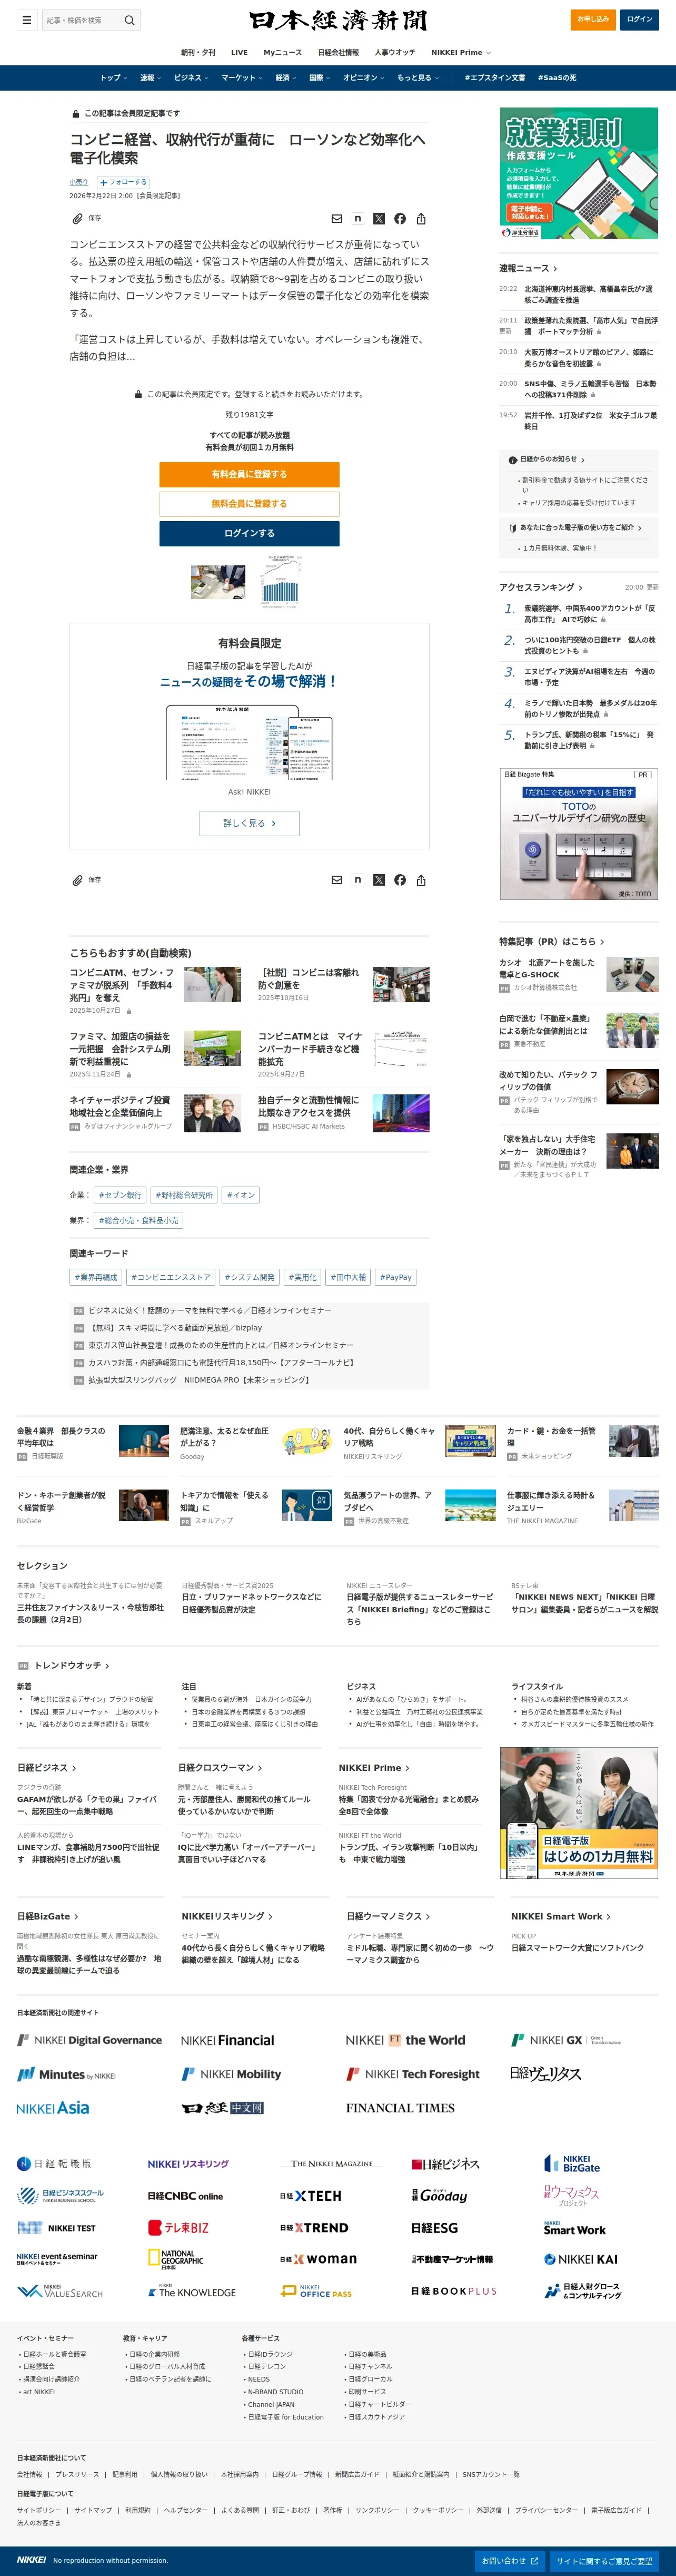
Task: Expand the 経済 navigation dropdown
Action: coord(285,78)
